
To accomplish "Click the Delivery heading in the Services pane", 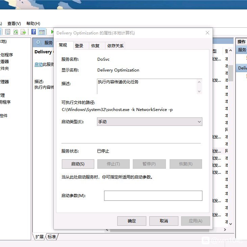I will click(x=43, y=52).
